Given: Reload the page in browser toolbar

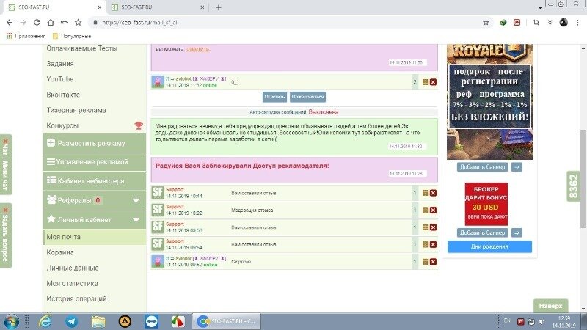Looking at the screenshot, I should (x=37, y=23).
